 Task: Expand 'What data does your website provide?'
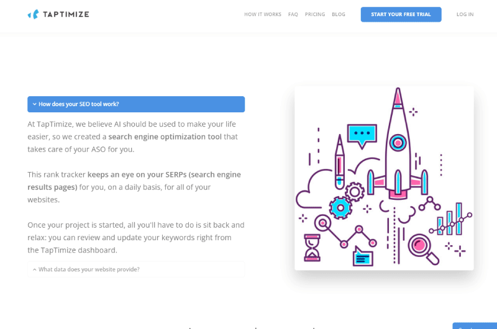[x=136, y=269]
